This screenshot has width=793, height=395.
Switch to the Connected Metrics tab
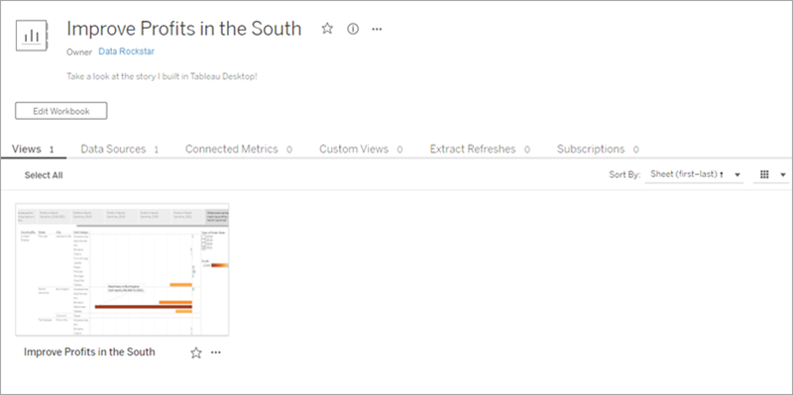tap(239, 149)
